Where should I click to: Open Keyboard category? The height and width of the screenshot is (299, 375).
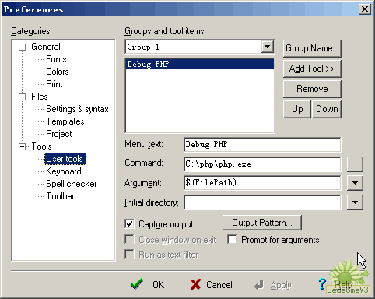click(64, 171)
